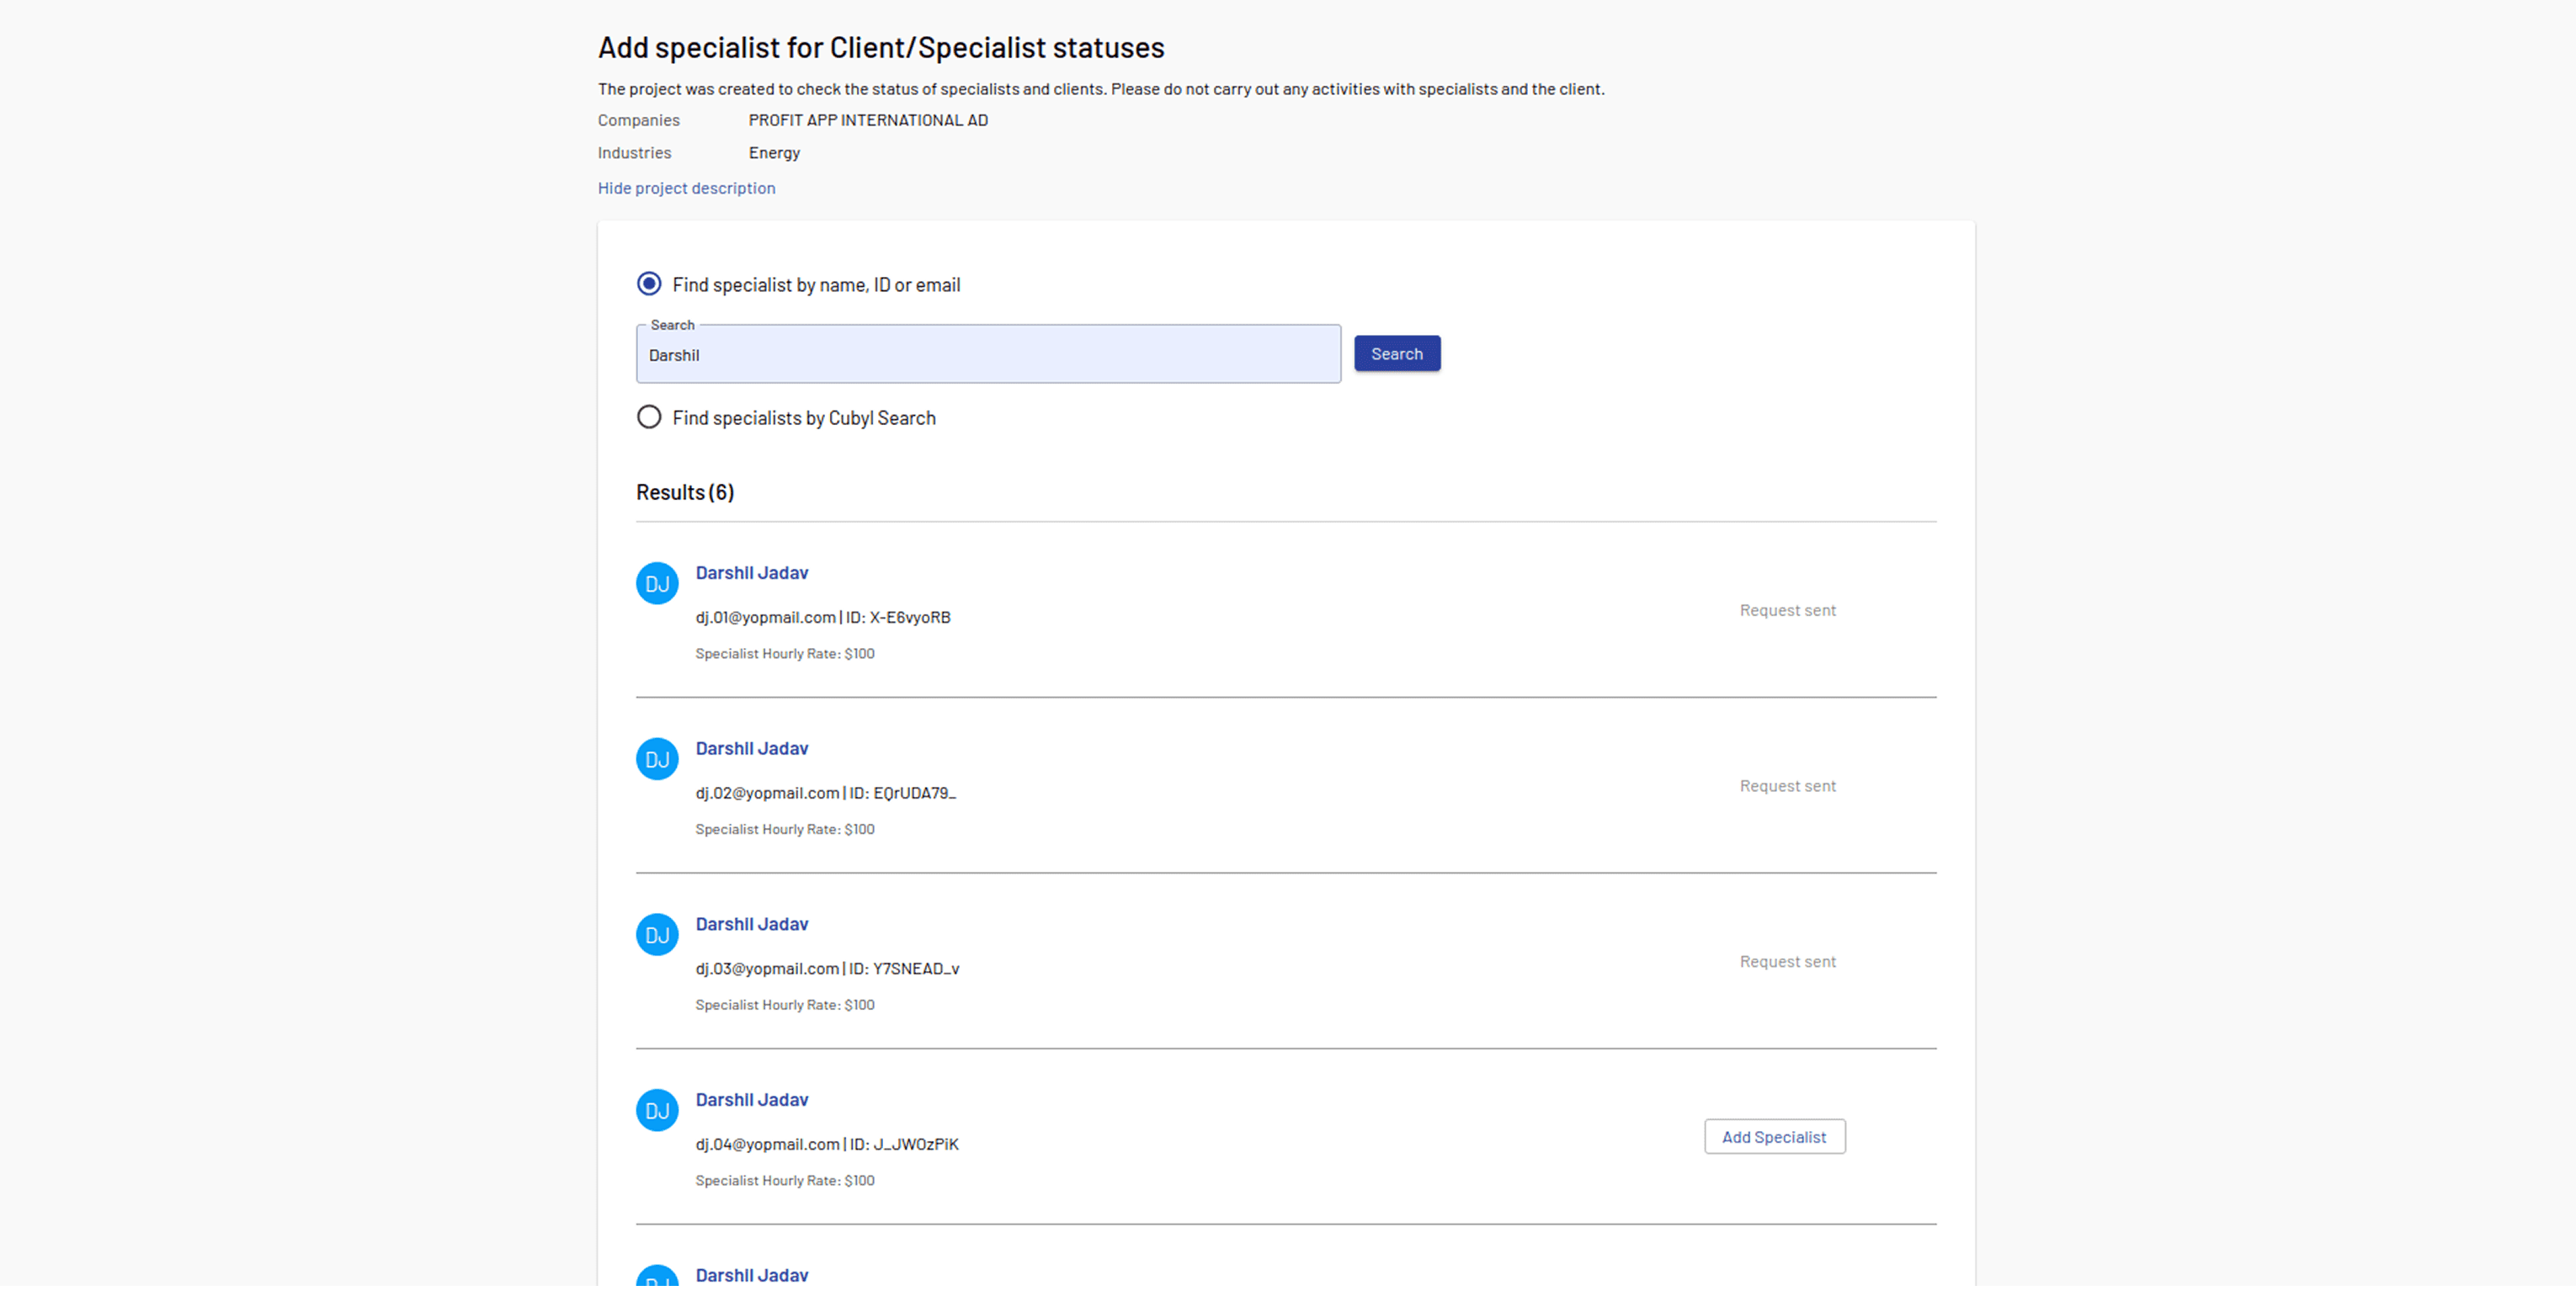Screen dimensions: 2576x1296
Task: Click the Industries label
Action: pos(634,153)
